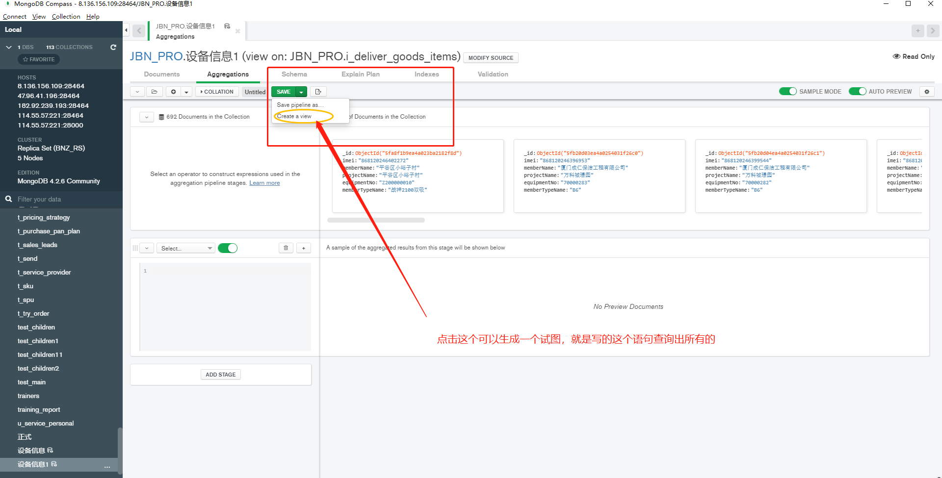Click the ADD STAGE button
The width and height of the screenshot is (942, 478).
click(220, 375)
